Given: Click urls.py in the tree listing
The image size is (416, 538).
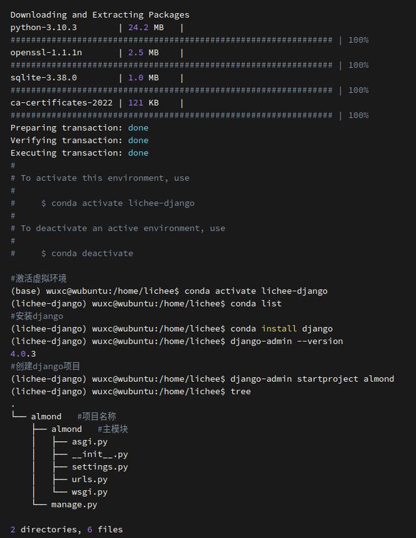Looking at the screenshot, I should point(89,479).
